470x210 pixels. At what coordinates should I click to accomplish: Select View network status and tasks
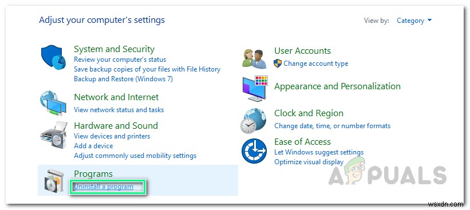(119, 110)
